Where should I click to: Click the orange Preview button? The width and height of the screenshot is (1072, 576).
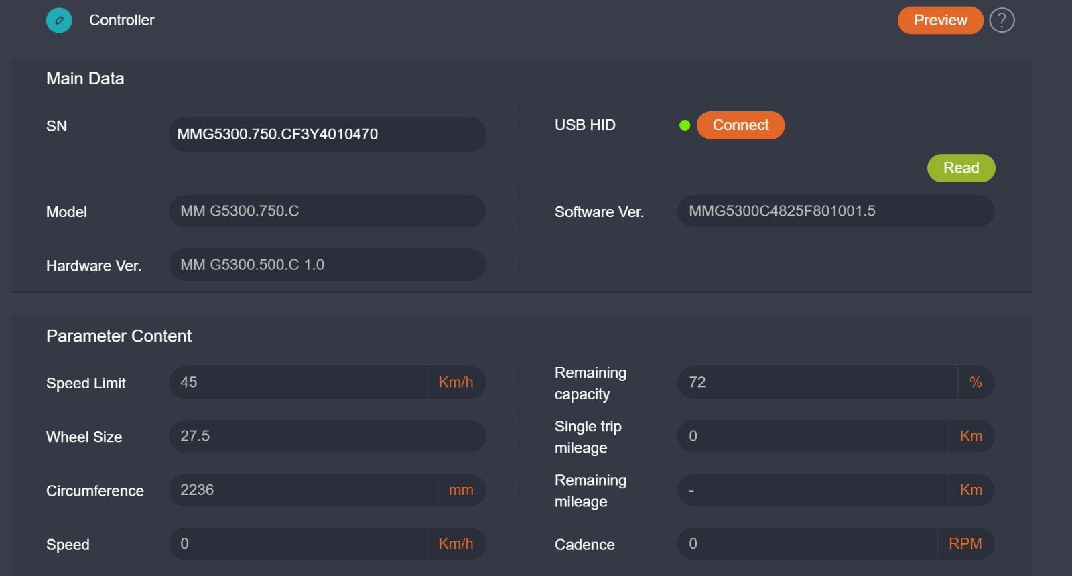[x=940, y=20]
